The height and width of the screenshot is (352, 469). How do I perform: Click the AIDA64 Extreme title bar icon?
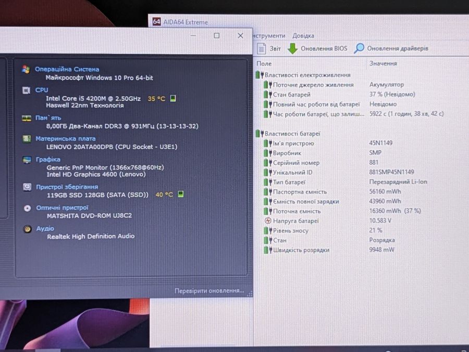[157, 21]
